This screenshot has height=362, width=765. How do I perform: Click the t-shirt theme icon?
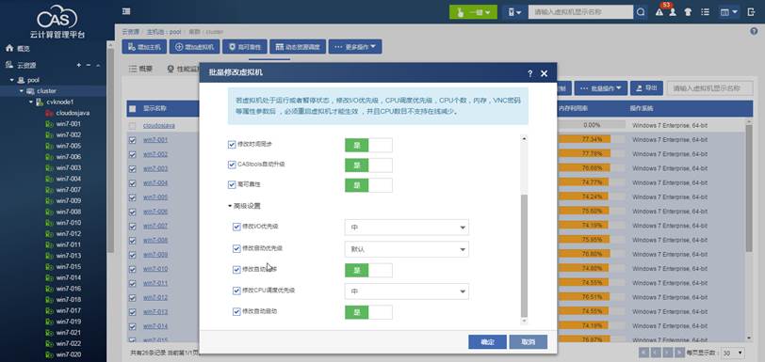click(688, 12)
